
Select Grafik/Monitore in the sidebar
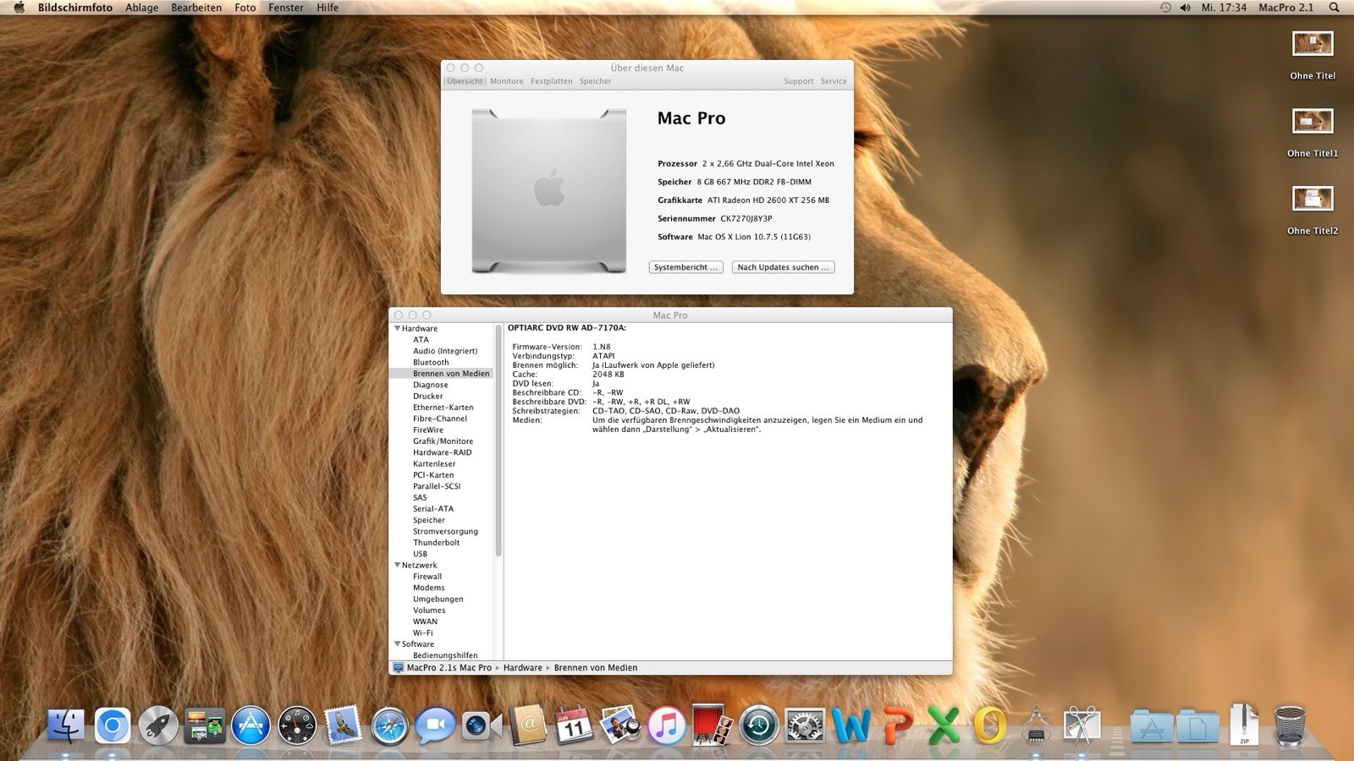click(x=443, y=441)
